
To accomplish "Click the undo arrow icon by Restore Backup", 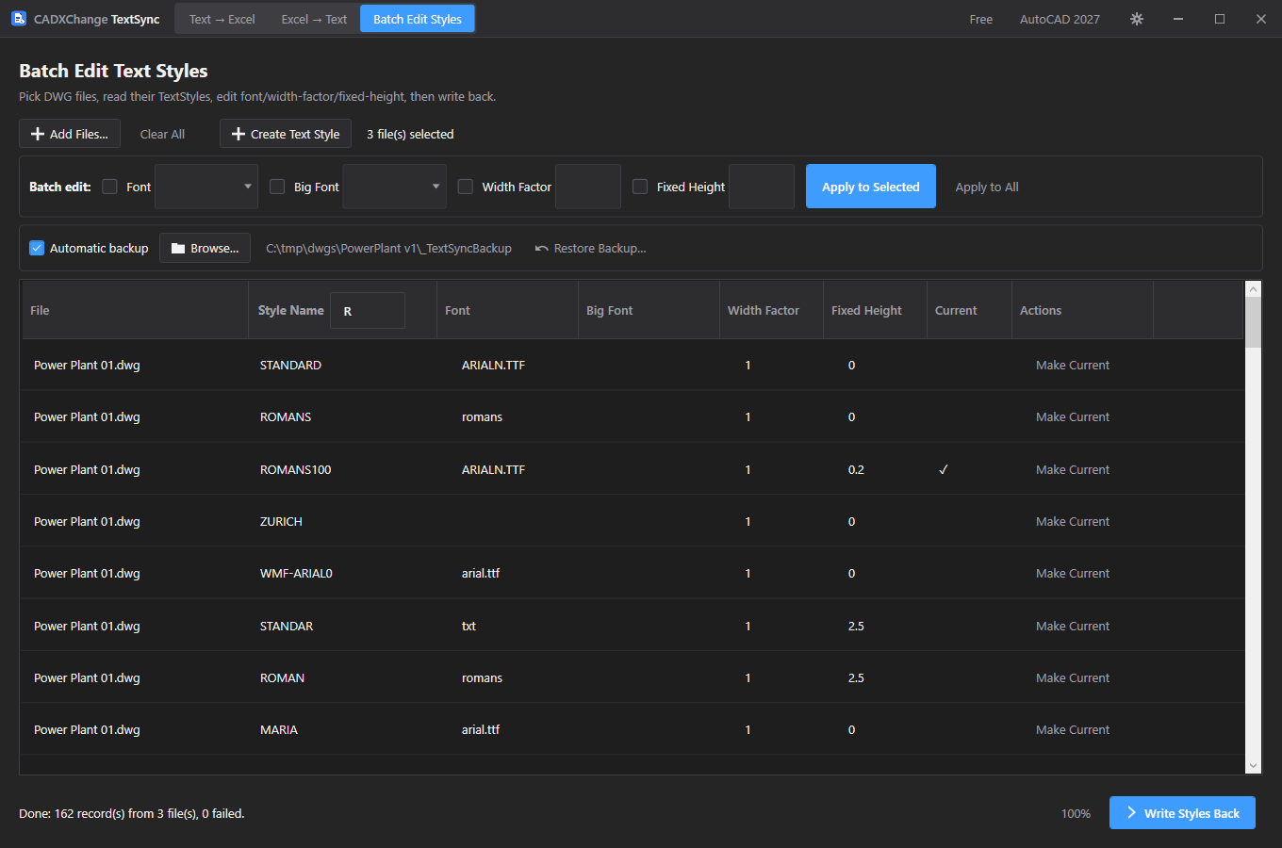I will pyautogui.click(x=541, y=249).
